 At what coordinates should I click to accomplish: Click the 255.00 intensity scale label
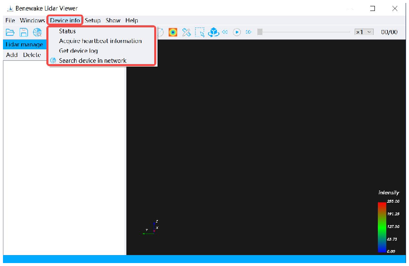[393, 201]
